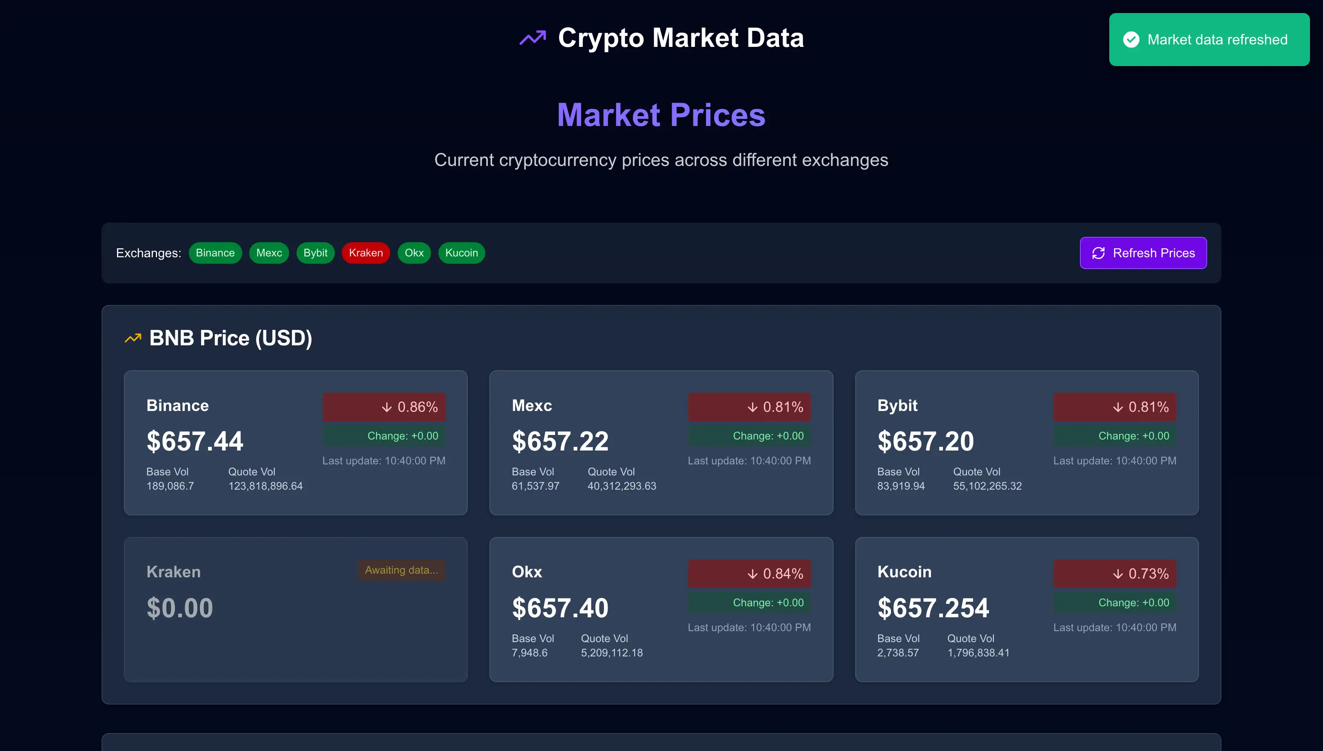1323x751 pixels.
Task: Select the Mexc exchange pill
Action: click(x=269, y=253)
